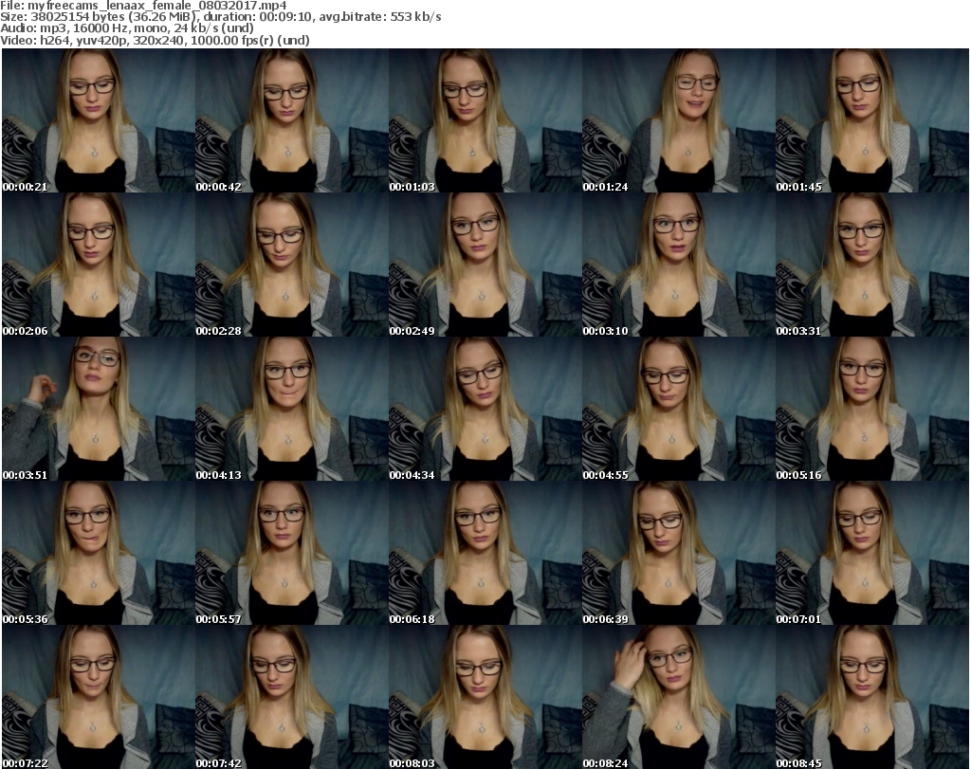Select the thumbnail frame stamped 00:03:51
Screen dimensions: 971x769
pos(99,409)
